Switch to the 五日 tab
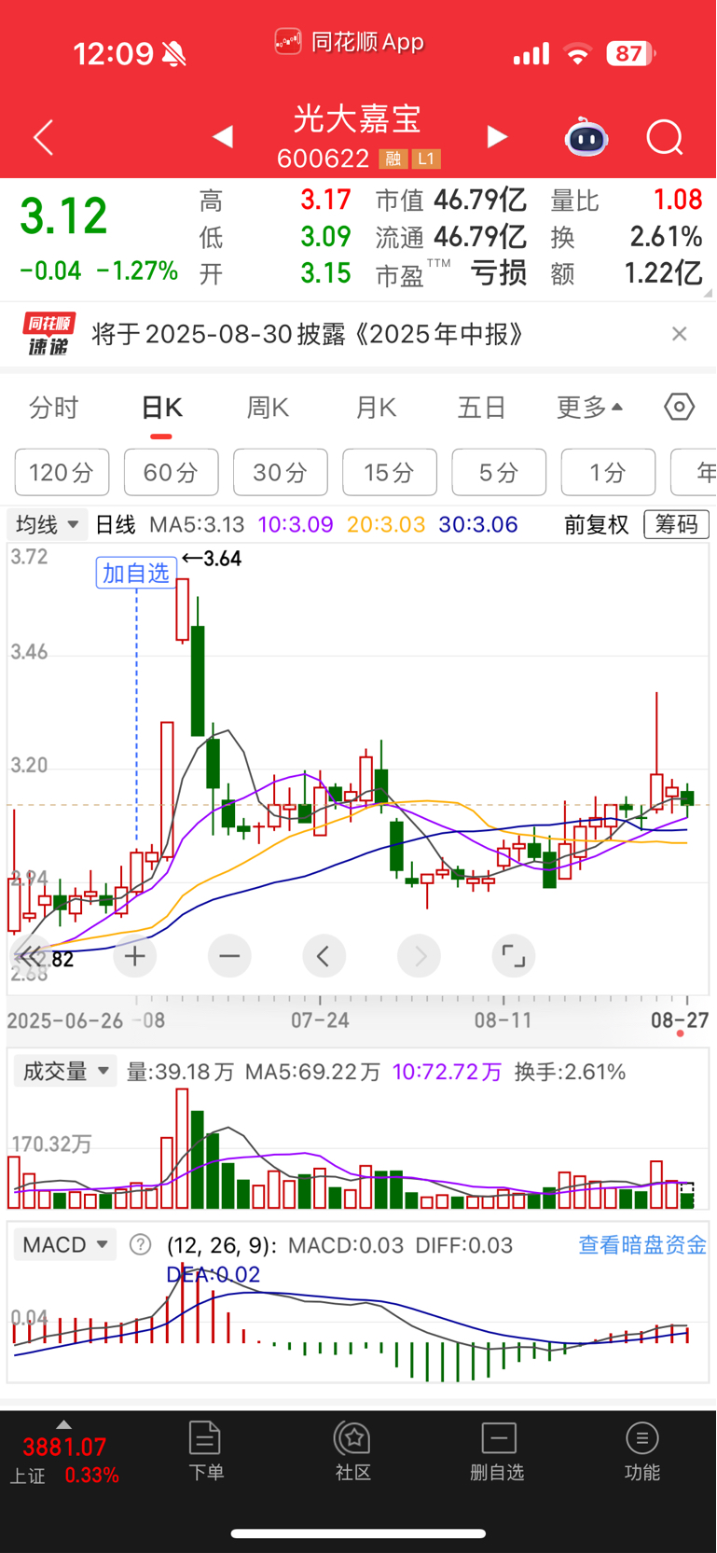717x1553 pixels. (x=482, y=408)
